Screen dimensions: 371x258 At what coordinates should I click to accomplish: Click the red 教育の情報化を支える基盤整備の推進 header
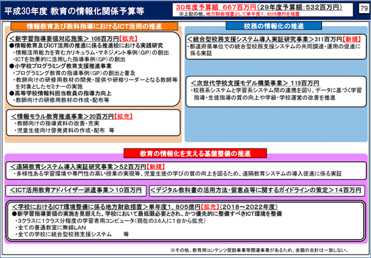(195, 153)
